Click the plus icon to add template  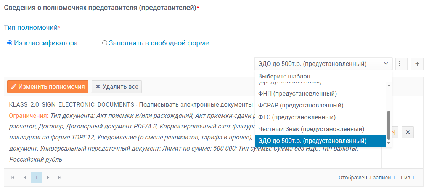click(x=417, y=64)
